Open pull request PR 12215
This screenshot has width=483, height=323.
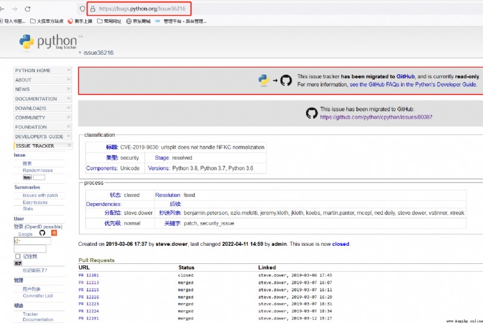(x=89, y=290)
